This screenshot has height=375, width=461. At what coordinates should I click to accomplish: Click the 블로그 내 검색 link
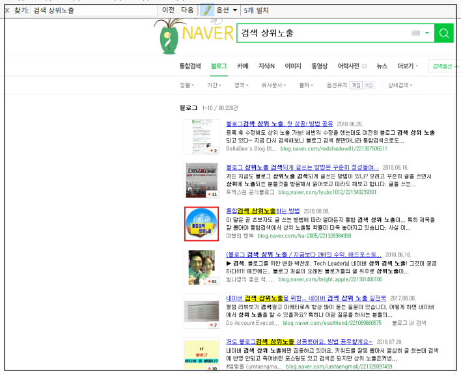coord(409,323)
